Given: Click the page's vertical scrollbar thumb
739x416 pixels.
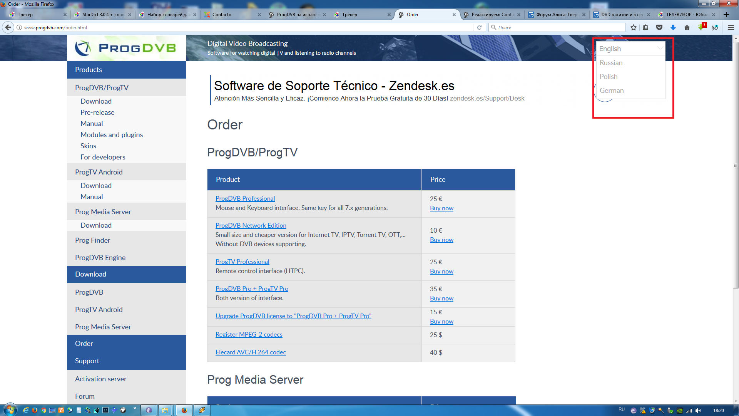Looking at the screenshot, I should [736, 166].
